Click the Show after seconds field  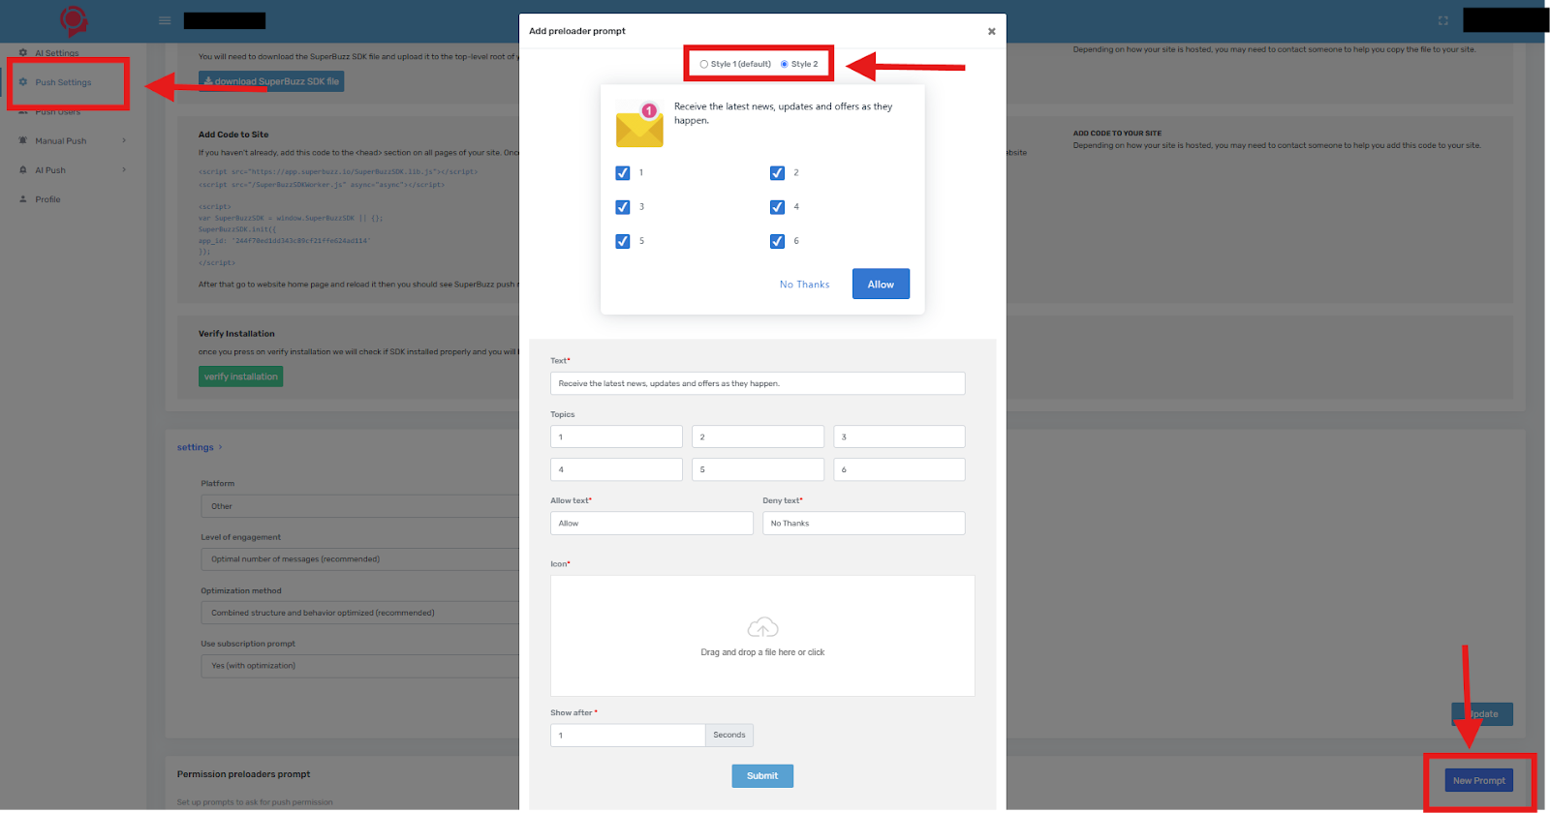[628, 736]
